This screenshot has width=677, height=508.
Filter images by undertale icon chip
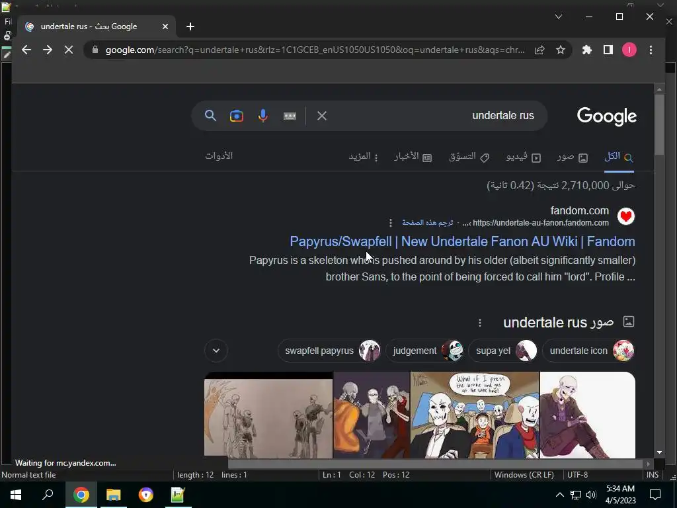point(588,351)
